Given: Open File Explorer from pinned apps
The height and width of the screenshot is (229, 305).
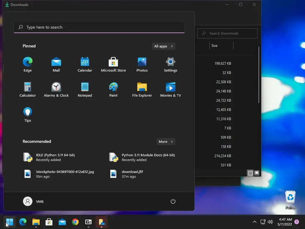Looking at the screenshot, I should (142, 90).
